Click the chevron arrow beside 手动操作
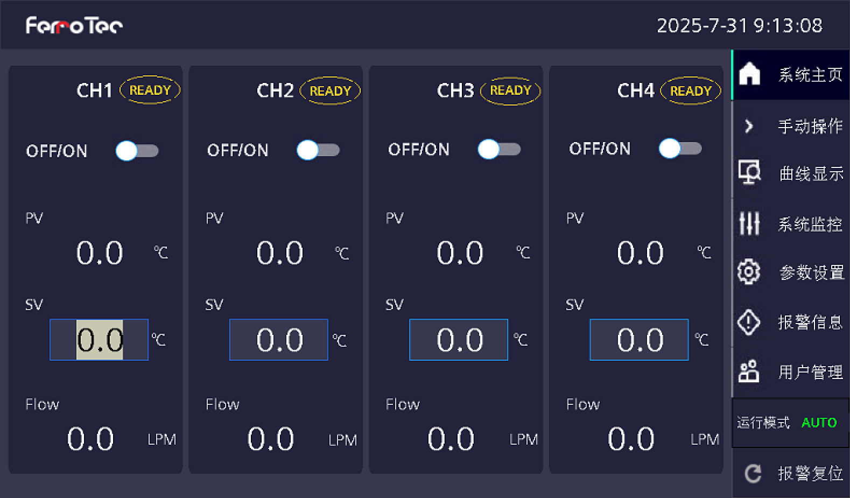850x498 pixels. (749, 126)
